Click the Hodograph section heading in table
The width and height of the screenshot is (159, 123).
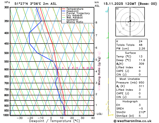click(130, 101)
